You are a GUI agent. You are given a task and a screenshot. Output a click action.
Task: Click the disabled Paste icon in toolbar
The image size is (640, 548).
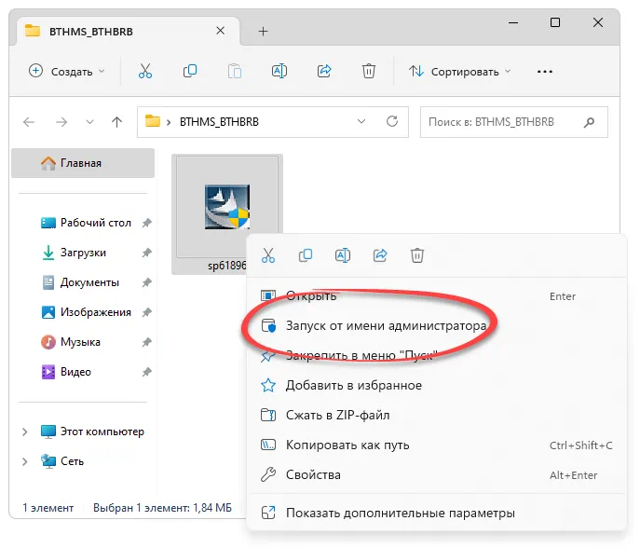[234, 71]
